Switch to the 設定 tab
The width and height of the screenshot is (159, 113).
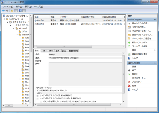[64, 51]
